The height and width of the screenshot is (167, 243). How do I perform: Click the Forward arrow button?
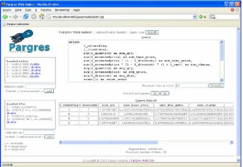pyautogui.click(x=15, y=17)
